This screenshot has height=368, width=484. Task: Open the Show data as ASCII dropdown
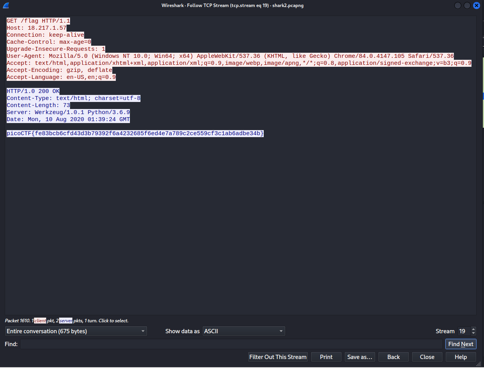coord(244,331)
